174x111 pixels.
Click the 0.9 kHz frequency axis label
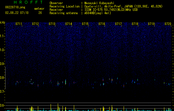pyautogui.click(x=2, y=64)
